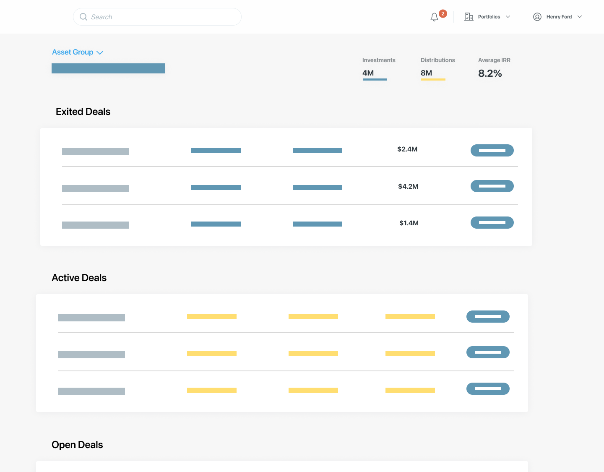Click the user profile avatar icon
604x472 pixels.
click(537, 17)
